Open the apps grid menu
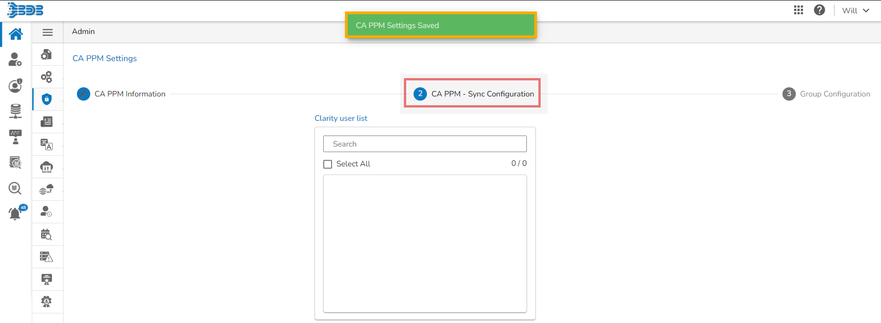The image size is (881, 323). 799,10
